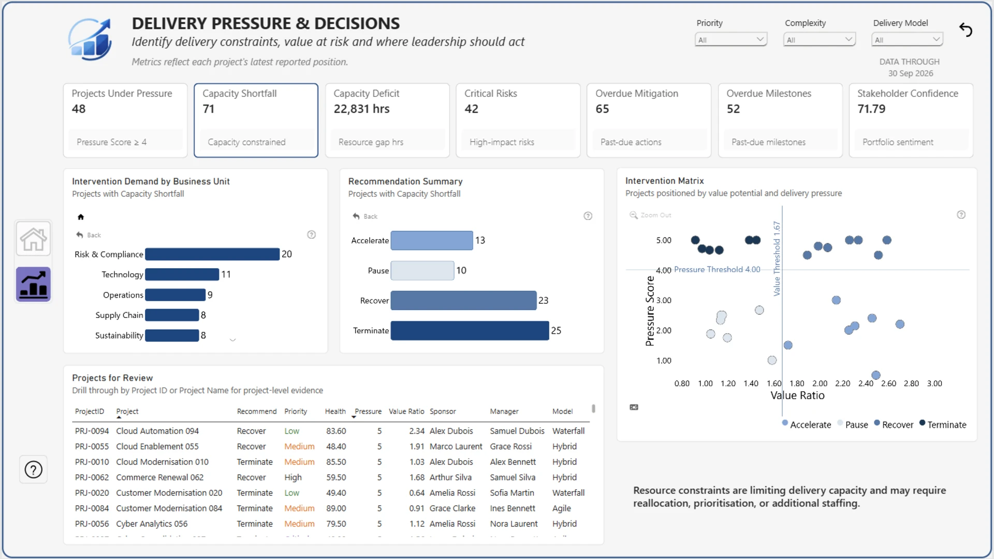Image resolution: width=994 pixels, height=559 pixels.
Task: Toggle the Pause legend item
Action: coord(853,424)
